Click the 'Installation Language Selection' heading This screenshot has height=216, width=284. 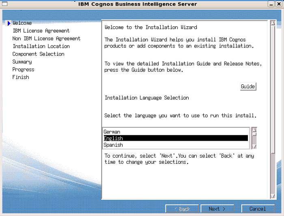[x=147, y=98]
